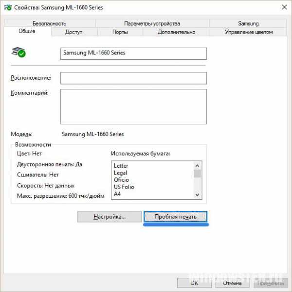Open the Порты tab
The height and width of the screenshot is (292, 292).
120,32
